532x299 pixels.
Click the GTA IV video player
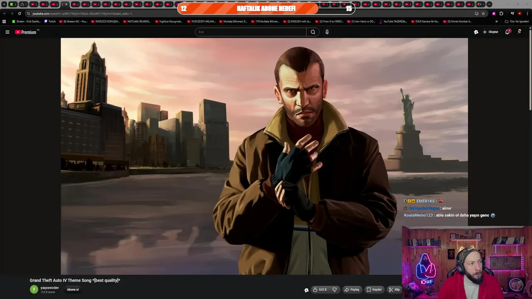tap(264, 156)
